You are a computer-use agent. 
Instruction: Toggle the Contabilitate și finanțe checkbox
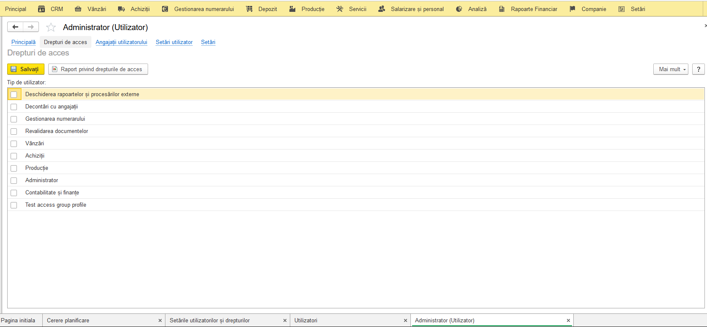tap(14, 193)
